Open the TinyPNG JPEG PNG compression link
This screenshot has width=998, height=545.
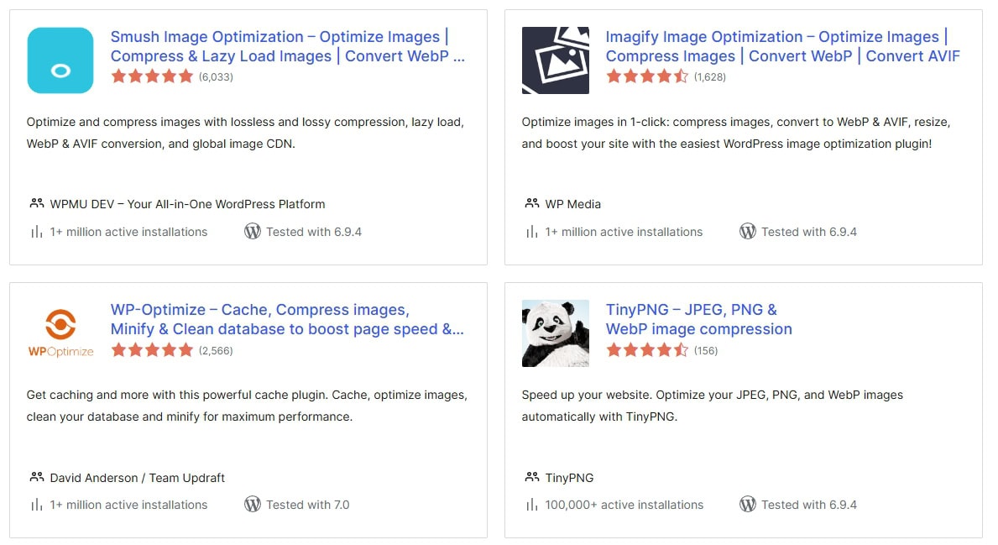[698, 319]
